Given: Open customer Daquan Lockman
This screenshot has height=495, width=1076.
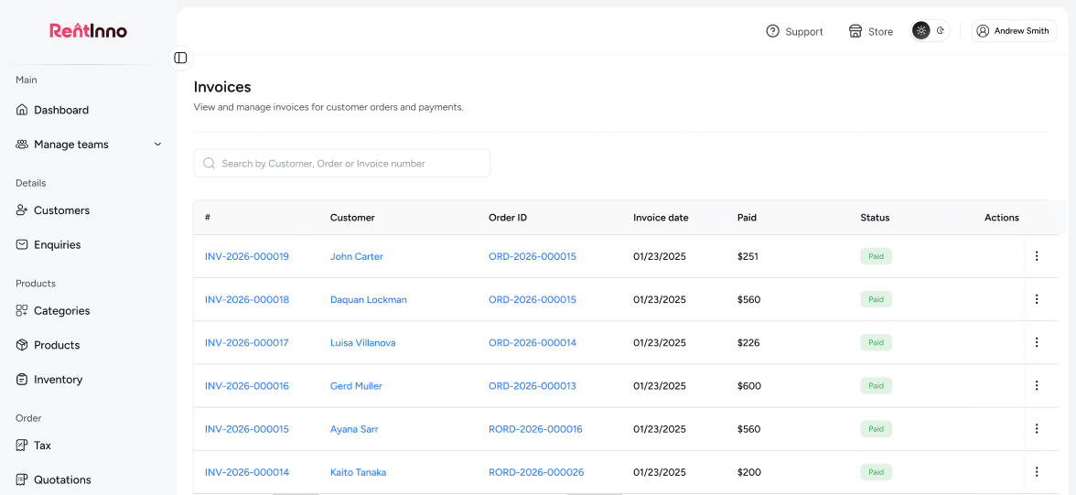Looking at the screenshot, I should pos(369,300).
